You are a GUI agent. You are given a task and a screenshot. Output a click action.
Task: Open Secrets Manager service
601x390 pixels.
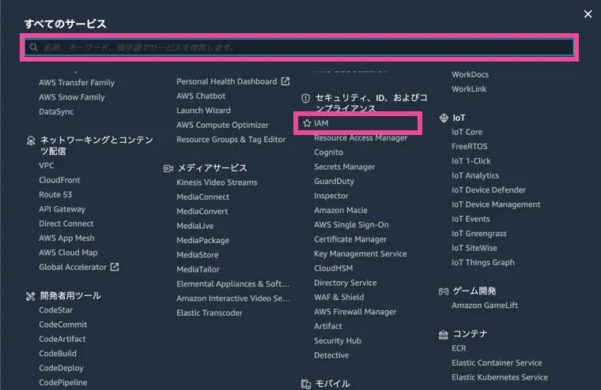click(344, 167)
